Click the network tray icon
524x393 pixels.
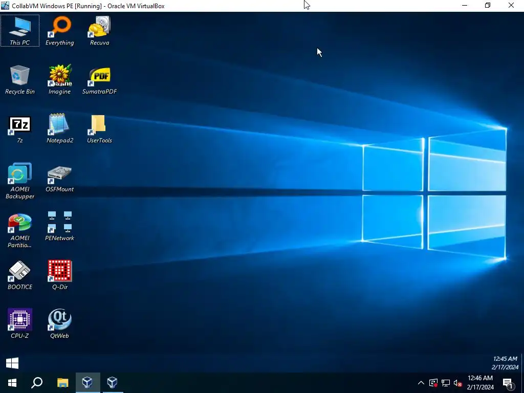pyautogui.click(x=446, y=383)
